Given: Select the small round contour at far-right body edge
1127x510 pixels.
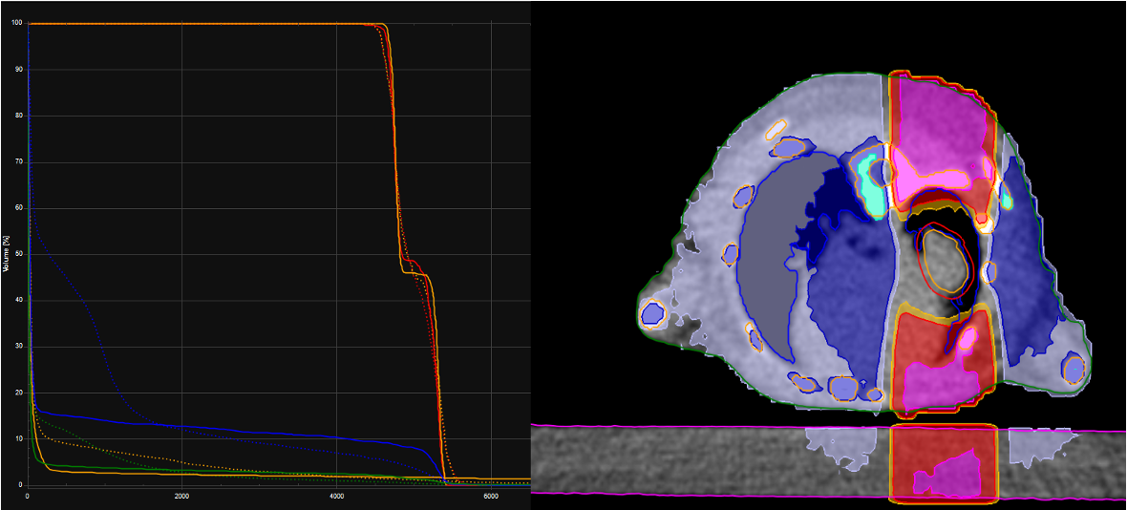Looking at the screenshot, I should point(1074,368).
